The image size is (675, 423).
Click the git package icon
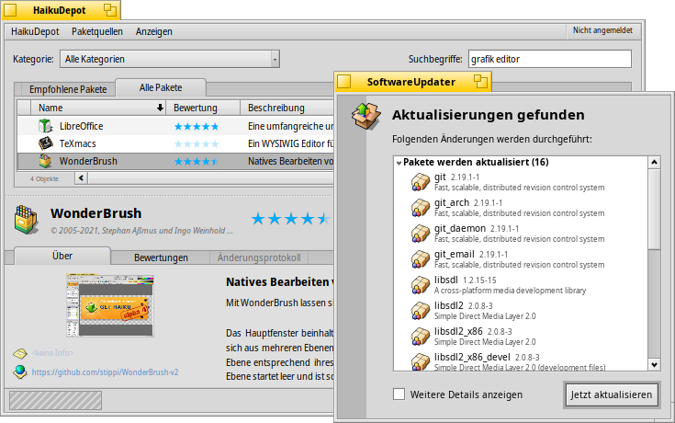click(x=421, y=182)
